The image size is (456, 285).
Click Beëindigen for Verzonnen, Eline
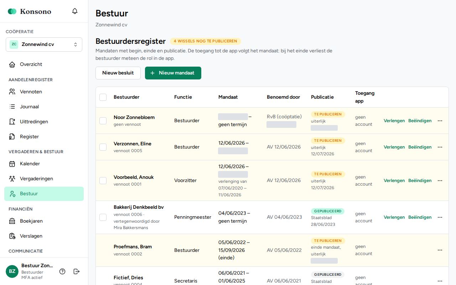pos(420,147)
